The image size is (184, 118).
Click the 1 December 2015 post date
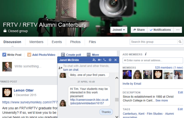click(25, 95)
